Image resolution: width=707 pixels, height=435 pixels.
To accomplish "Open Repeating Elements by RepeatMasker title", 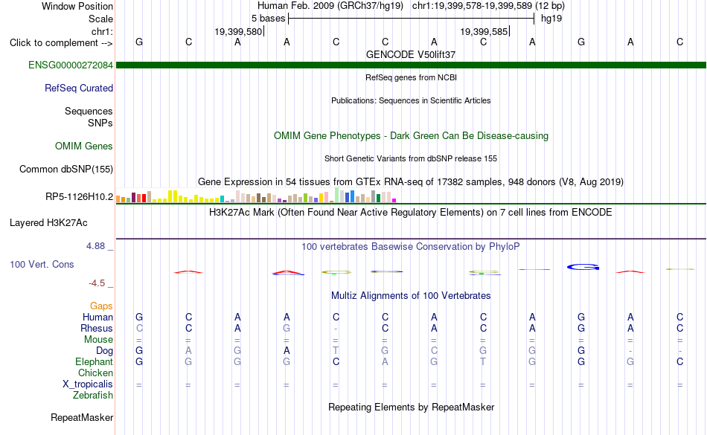I will click(x=411, y=407).
